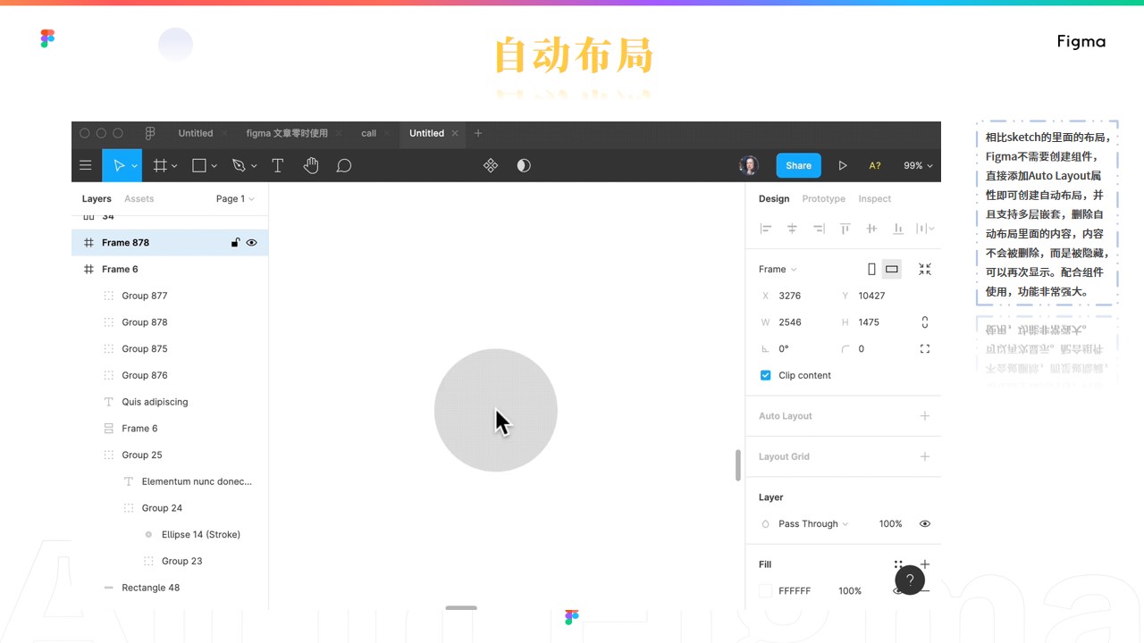Select the Hand tool
Viewport: 1144px width, 643px height.
(310, 165)
